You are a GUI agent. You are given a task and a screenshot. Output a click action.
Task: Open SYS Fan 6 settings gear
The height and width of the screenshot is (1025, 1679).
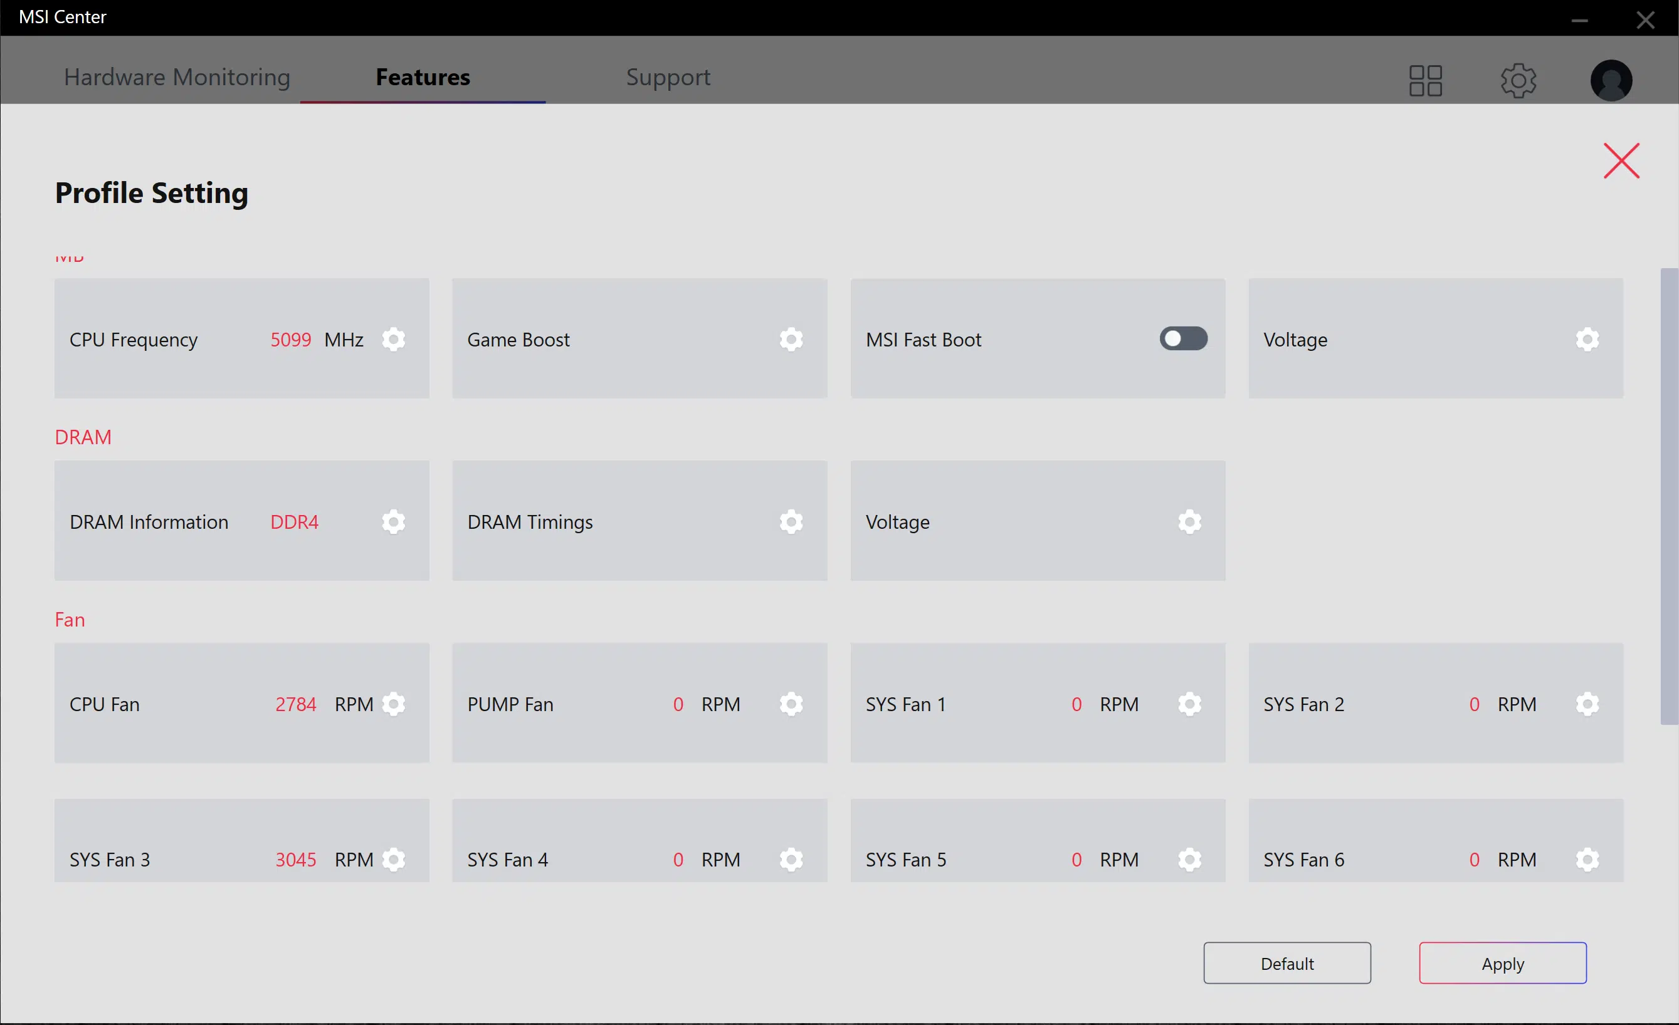[x=1587, y=860]
